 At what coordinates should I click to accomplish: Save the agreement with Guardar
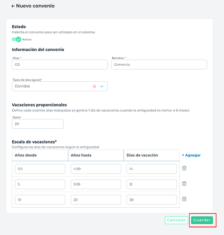point(202,220)
